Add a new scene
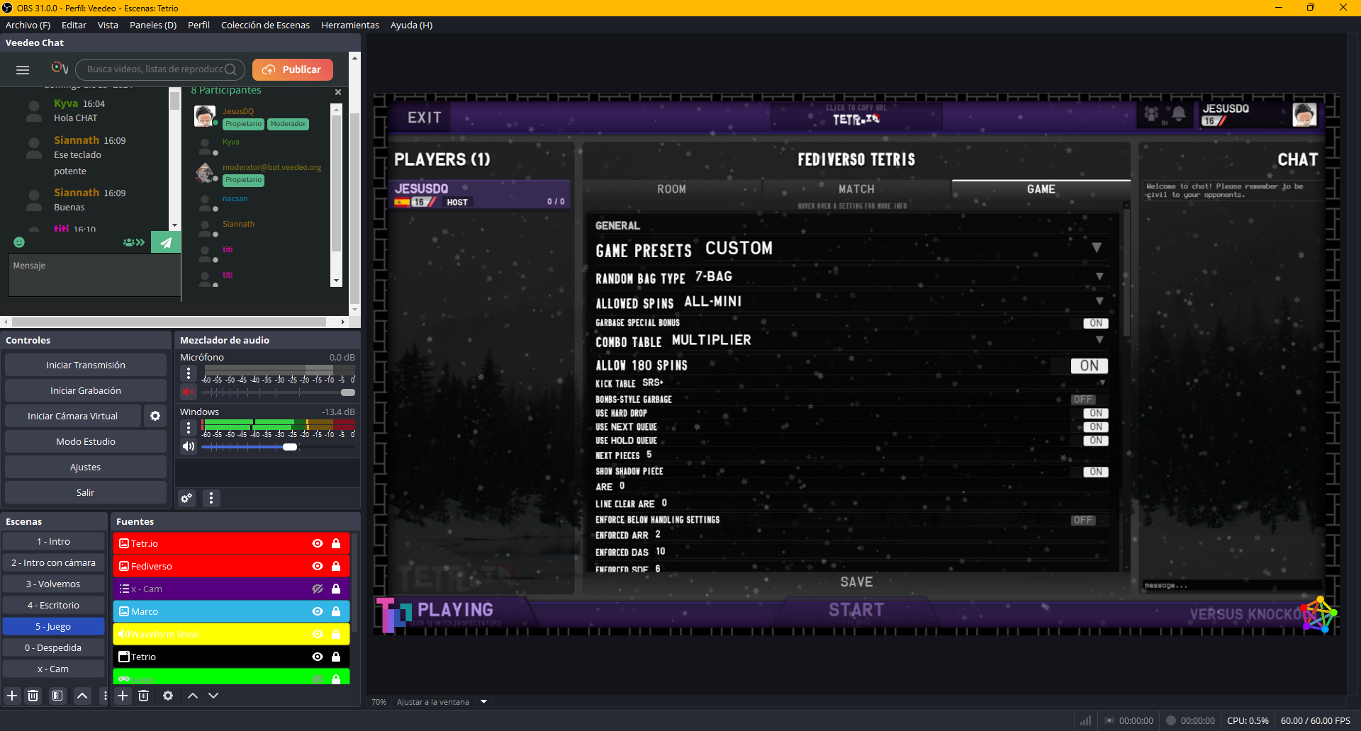The width and height of the screenshot is (1361, 731). (12, 696)
